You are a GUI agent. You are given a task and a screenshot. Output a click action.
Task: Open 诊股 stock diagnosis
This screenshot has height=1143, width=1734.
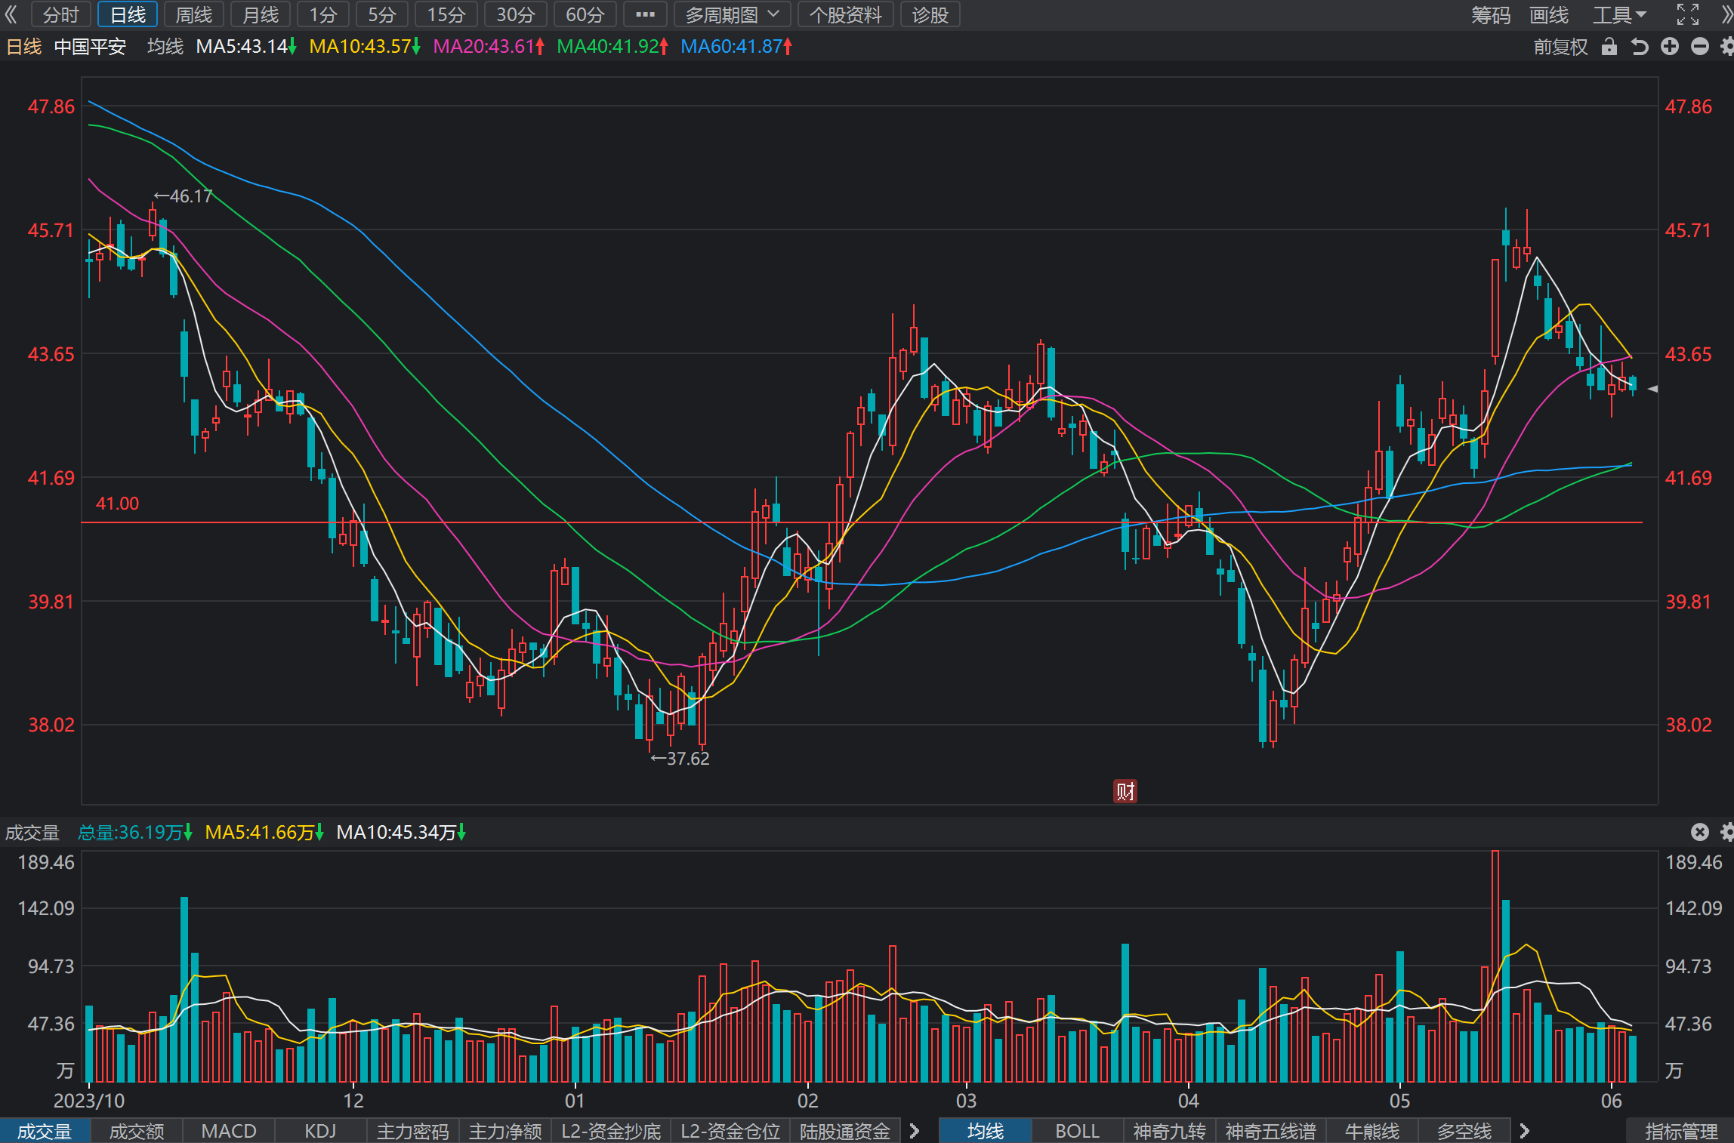pos(930,14)
